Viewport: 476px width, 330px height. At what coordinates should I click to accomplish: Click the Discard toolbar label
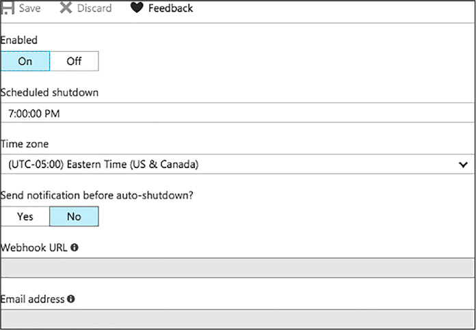click(x=94, y=8)
